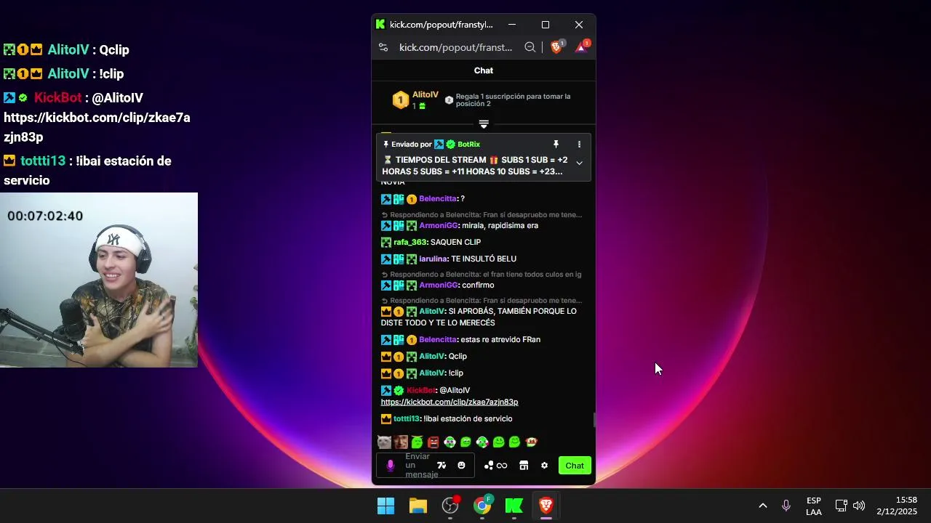Click username iarulina in chat

pyautogui.click(x=433, y=259)
